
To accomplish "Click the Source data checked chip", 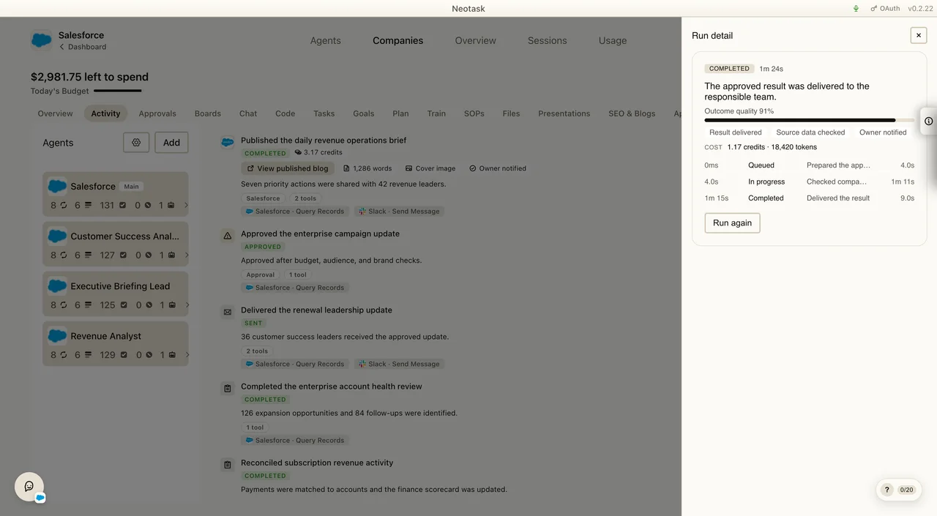I will (x=810, y=132).
